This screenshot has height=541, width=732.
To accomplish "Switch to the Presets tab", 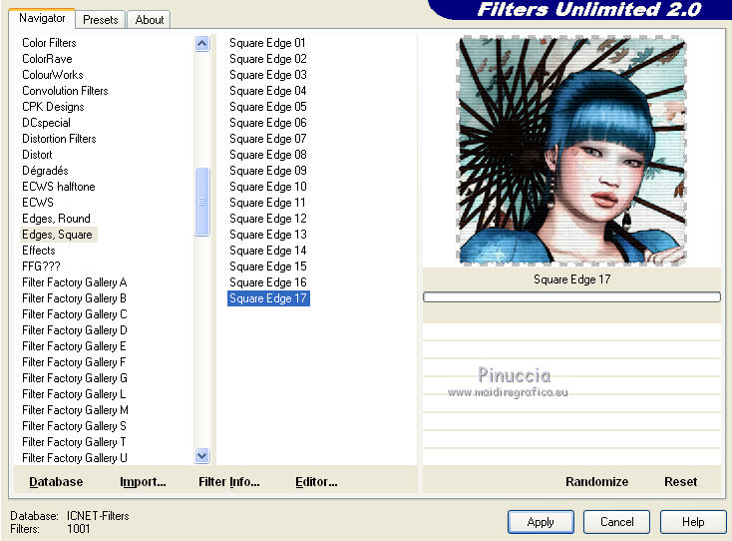I will click(x=101, y=20).
